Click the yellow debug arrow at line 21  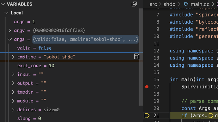click(x=147, y=116)
